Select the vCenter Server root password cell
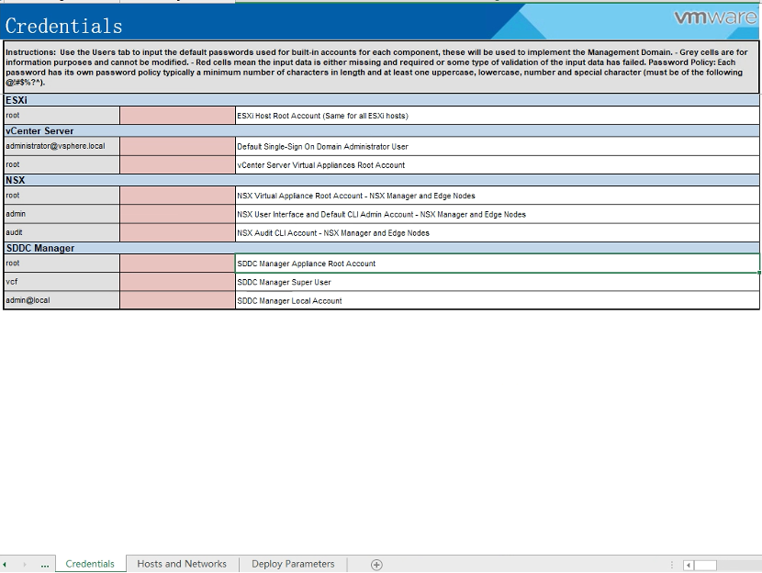762x573 pixels. (x=177, y=164)
